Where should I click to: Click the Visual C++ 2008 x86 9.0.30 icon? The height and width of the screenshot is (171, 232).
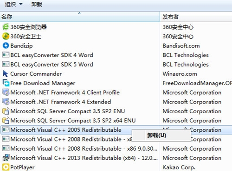coord(6,148)
